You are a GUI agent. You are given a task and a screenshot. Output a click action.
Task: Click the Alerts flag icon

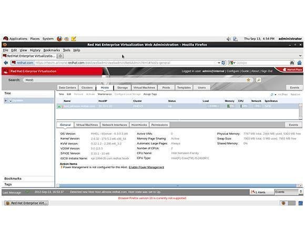(x=253, y=192)
